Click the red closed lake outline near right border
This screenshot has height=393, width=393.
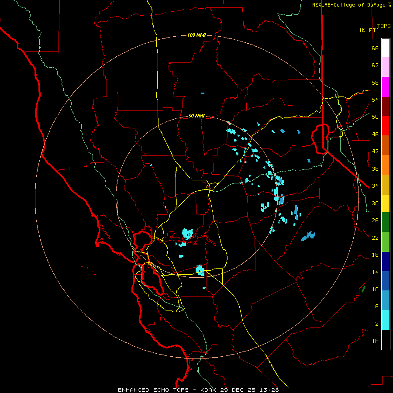[x=320, y=138]
